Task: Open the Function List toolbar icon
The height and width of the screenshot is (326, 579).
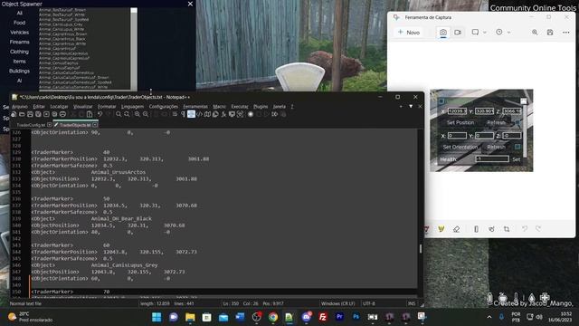Action: (223, 114)
